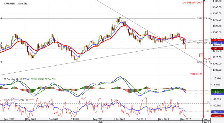This screenshot has height=123, width=224.
Task: Click the blue MACD legend label
Action: 26,79
